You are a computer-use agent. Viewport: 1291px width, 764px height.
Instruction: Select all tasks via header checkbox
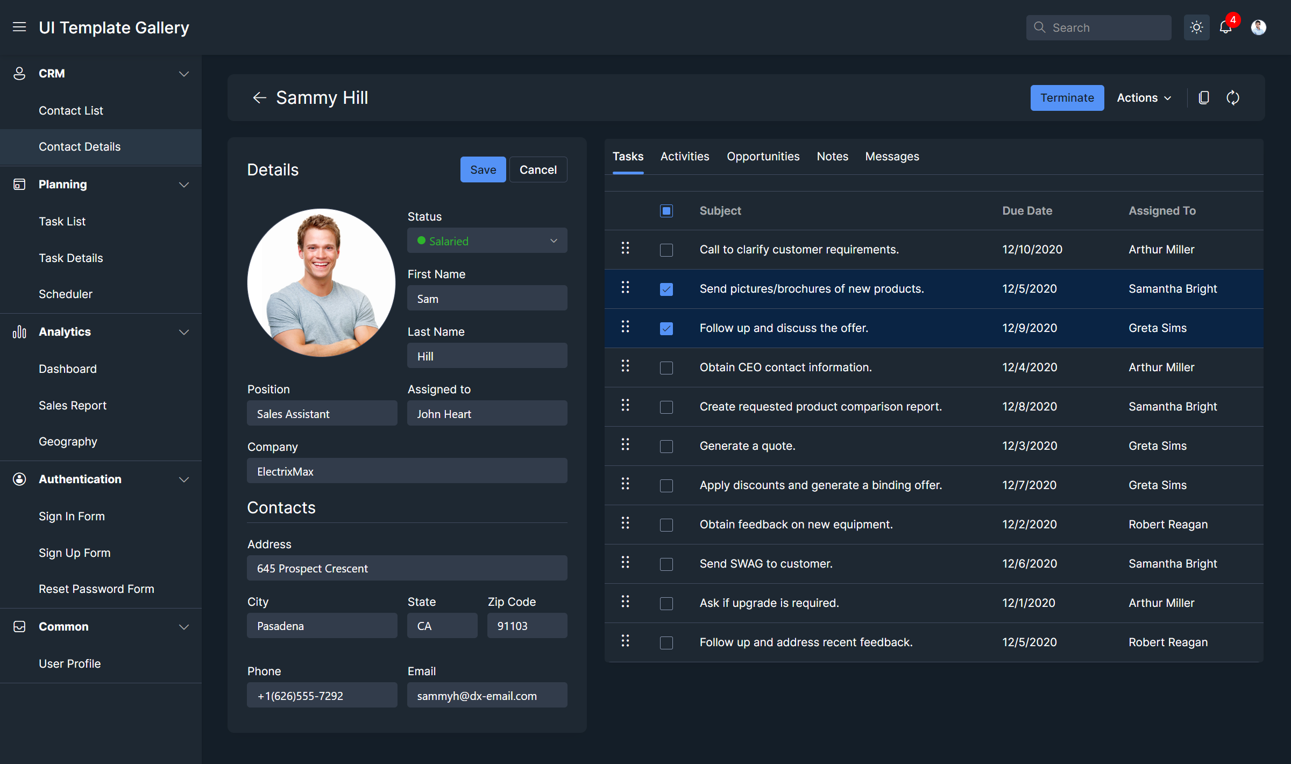click(666, 210)
